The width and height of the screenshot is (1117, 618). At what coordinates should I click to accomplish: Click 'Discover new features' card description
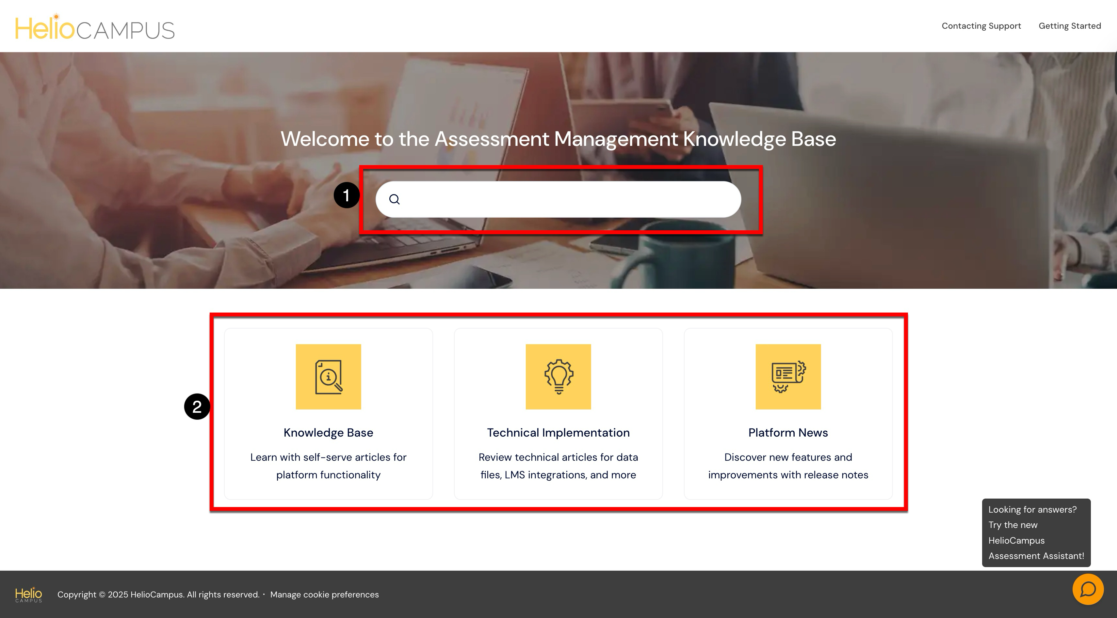(x=788, y=466)
